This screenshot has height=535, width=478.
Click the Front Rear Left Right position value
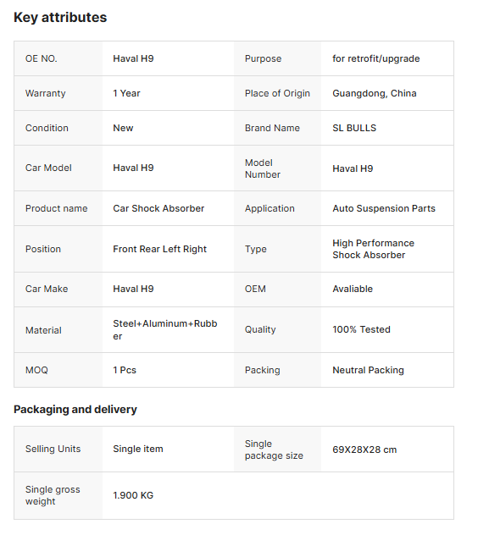click(x=159, y=249)
